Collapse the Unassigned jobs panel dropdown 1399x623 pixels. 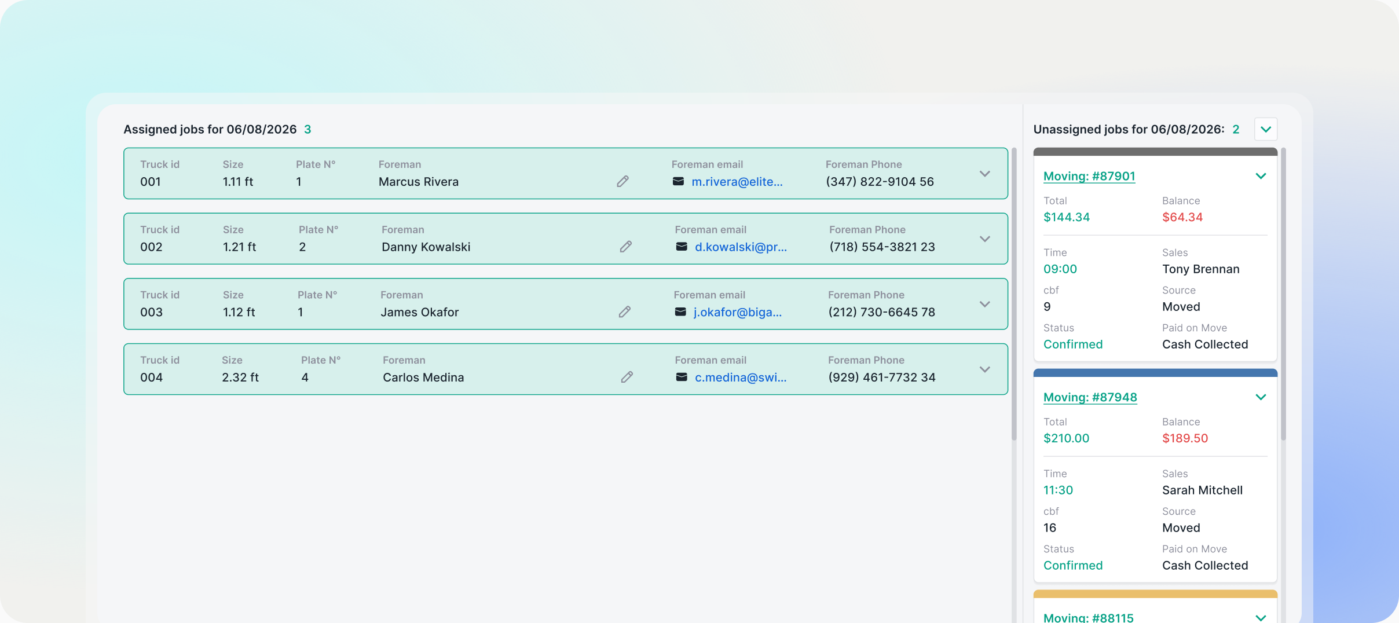(1266, 129)
